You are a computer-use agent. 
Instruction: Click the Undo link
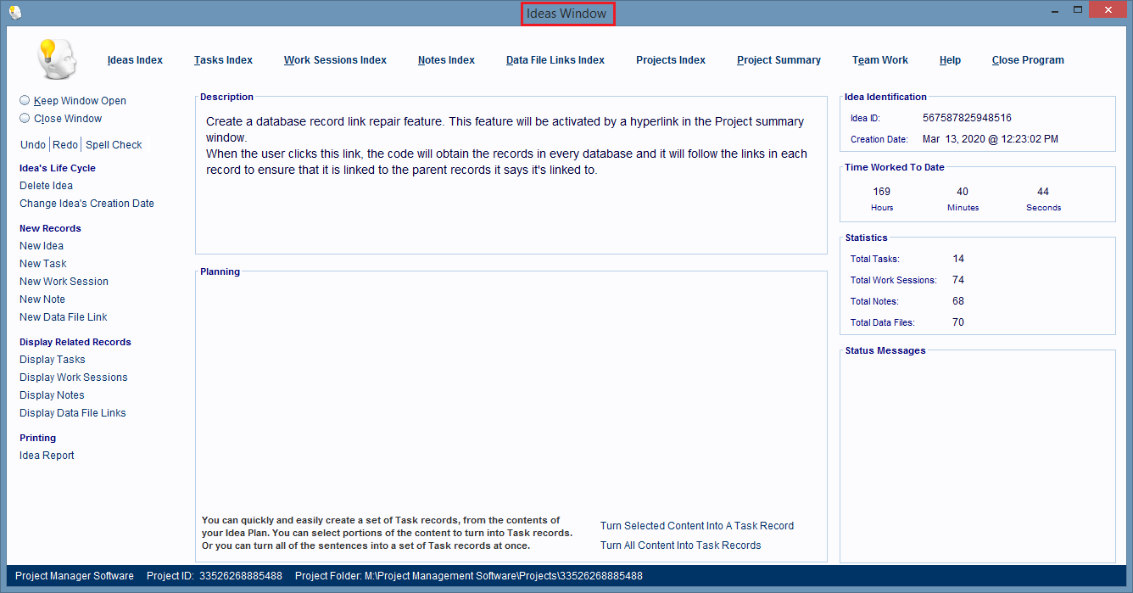33,145
